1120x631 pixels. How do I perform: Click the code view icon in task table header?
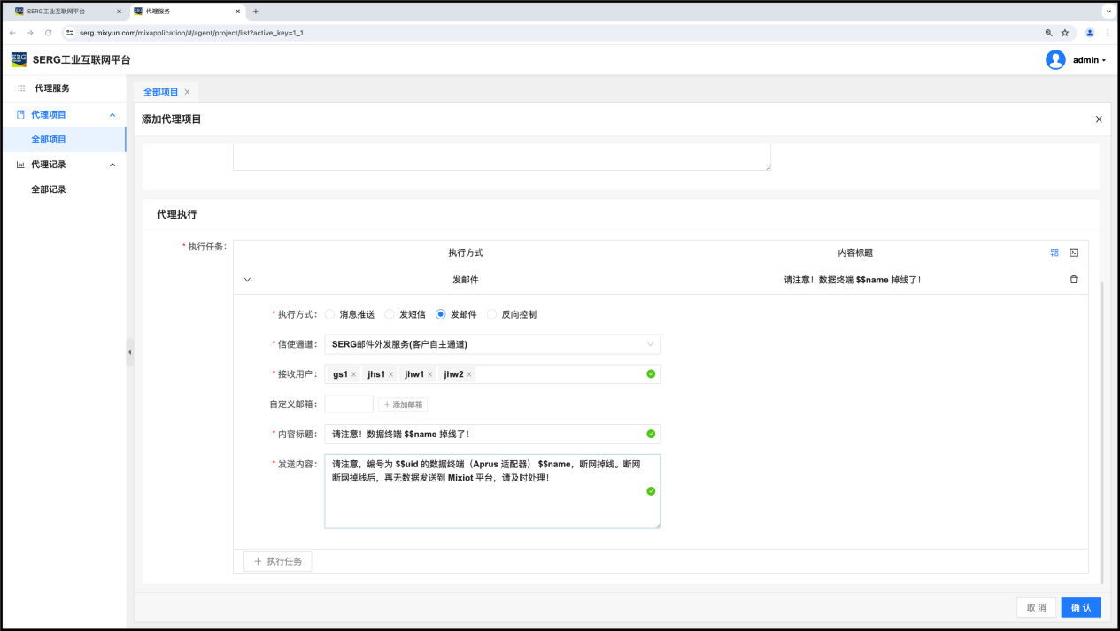click(1074, 252)
